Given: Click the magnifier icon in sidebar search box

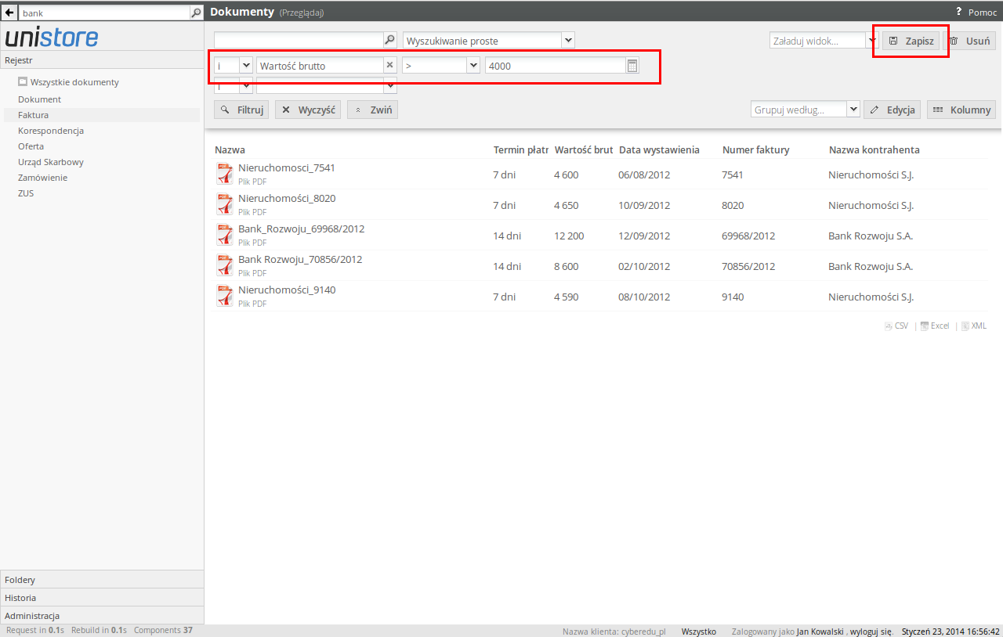Looking at the screenshot, I should (x=197, y=13).
